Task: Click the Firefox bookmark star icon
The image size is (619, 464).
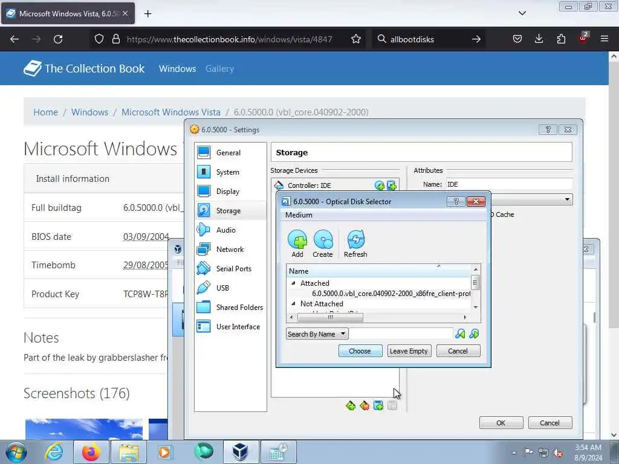Action: 356,39
